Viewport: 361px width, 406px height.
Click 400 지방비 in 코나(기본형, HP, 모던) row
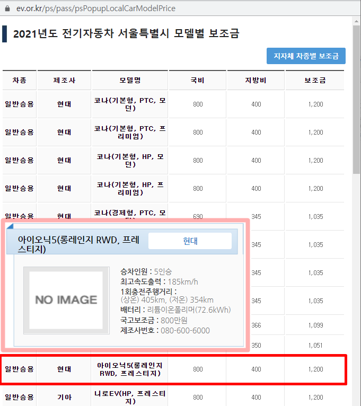(x=256, y=161)
